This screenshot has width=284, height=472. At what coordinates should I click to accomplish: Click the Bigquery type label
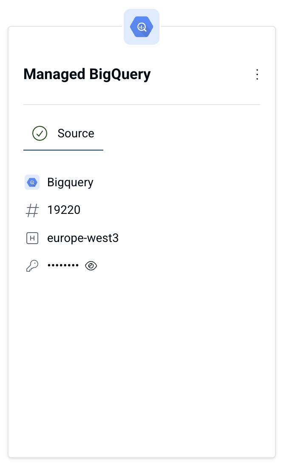click(x=70, y=182)
